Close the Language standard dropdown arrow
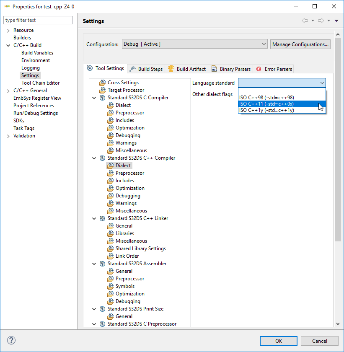This screenshot has height=352, width=344. [322, 83]
